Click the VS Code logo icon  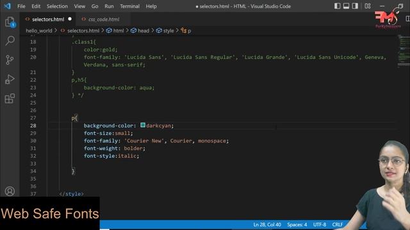coord(7,6)
